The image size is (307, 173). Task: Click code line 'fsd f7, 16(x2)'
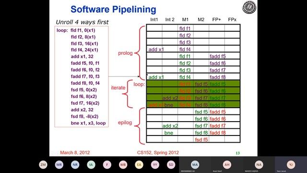[85, 103]
